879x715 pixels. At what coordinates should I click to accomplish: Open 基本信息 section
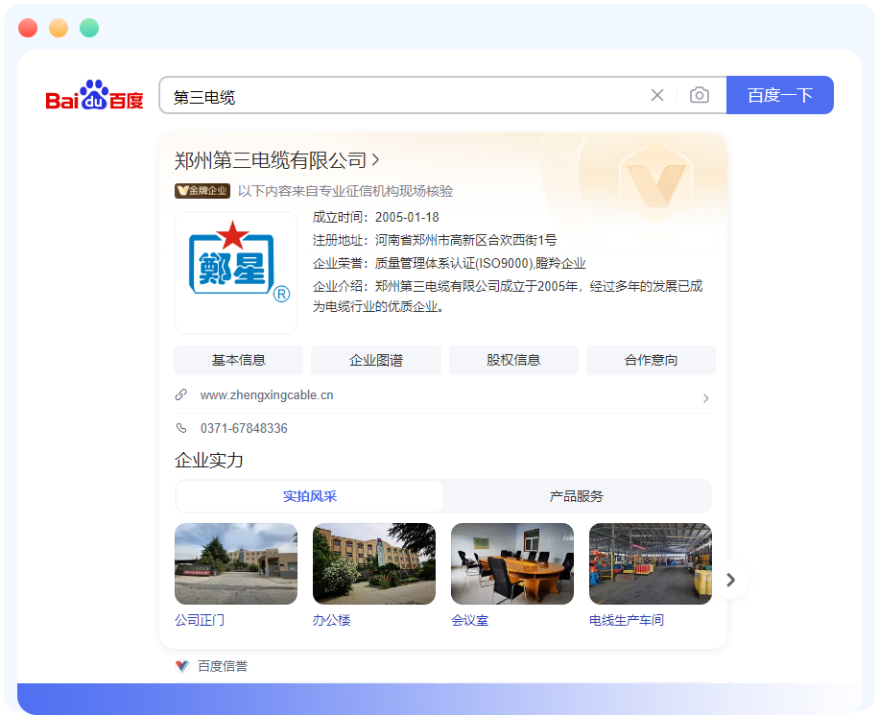(x=238, y=360)
